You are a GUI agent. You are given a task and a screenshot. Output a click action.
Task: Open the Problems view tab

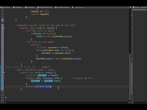coord(137,7)
